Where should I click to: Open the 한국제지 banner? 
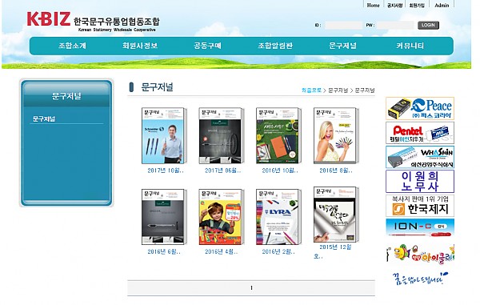point(420,206)
